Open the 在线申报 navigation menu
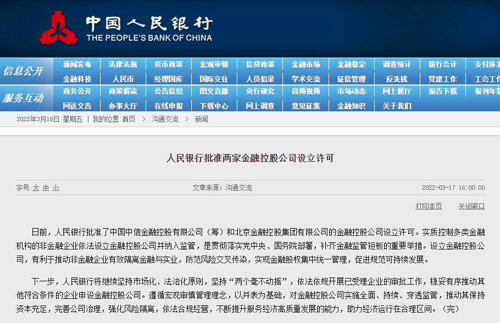The width and height of the screenshot is (500, 323). (x=169, y=106)
